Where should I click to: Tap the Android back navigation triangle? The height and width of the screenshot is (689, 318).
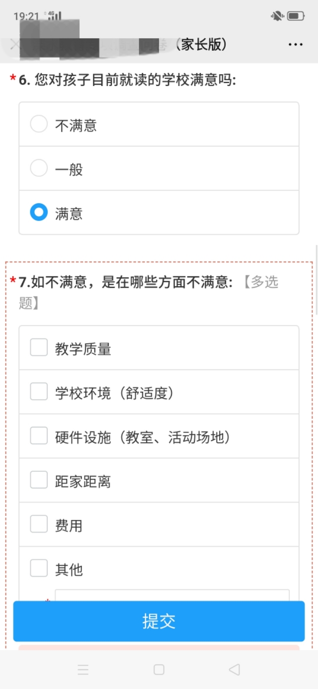[x=235, y=670]
